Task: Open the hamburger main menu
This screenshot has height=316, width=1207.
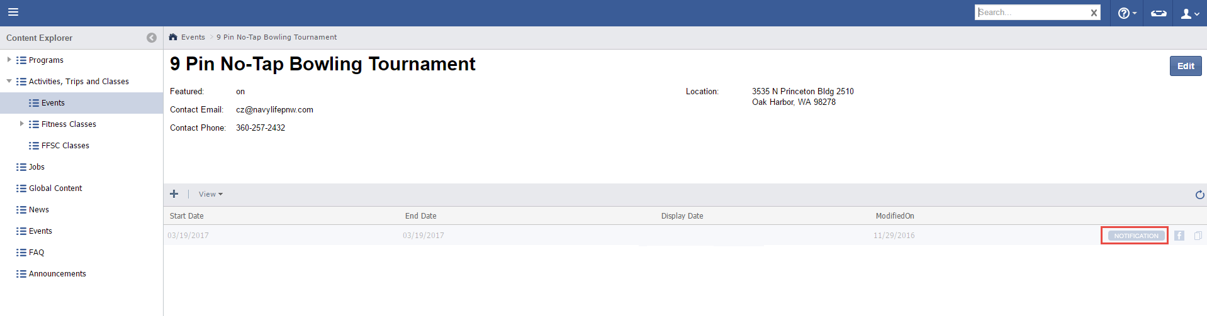Action: (x=13, y=12)
